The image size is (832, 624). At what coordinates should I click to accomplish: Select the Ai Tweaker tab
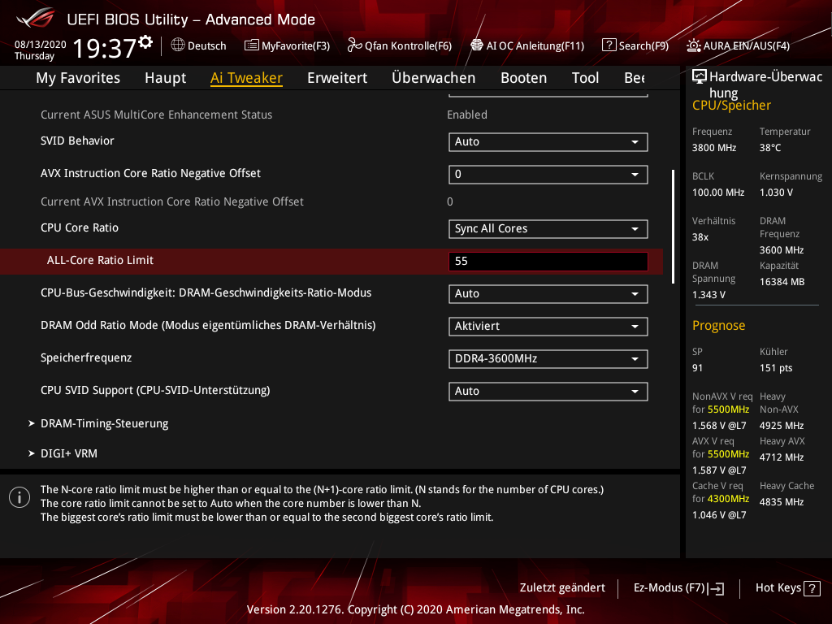click(x=246, y=78)
